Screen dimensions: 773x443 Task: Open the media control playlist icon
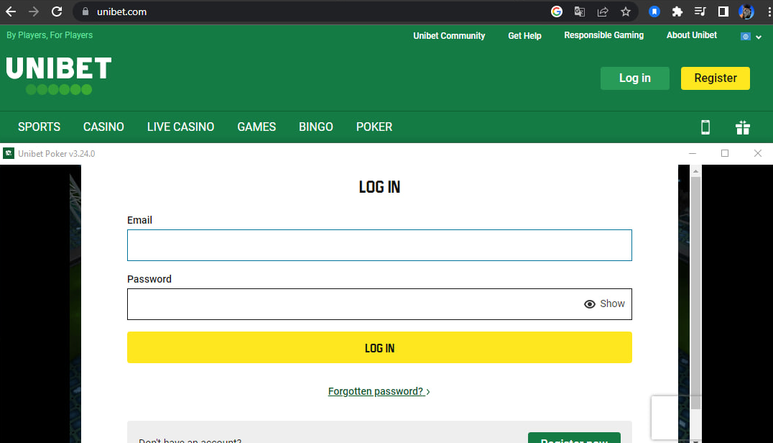click(x=700, y=12)
